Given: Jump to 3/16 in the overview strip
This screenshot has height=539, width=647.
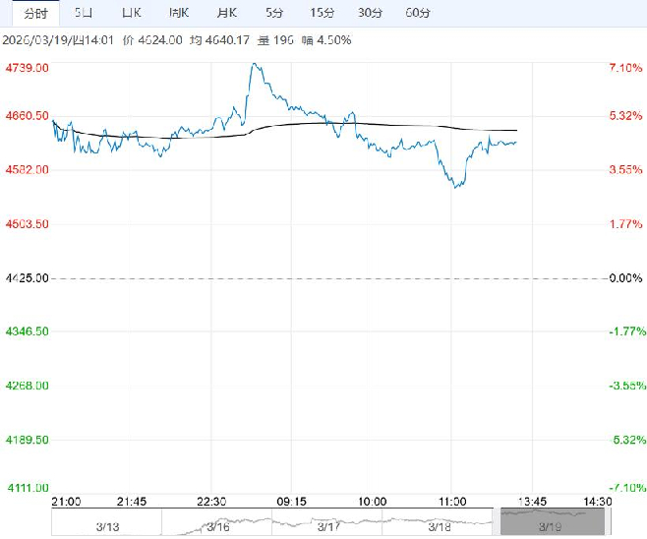Looking at the screenshot, I should point(218,526).
